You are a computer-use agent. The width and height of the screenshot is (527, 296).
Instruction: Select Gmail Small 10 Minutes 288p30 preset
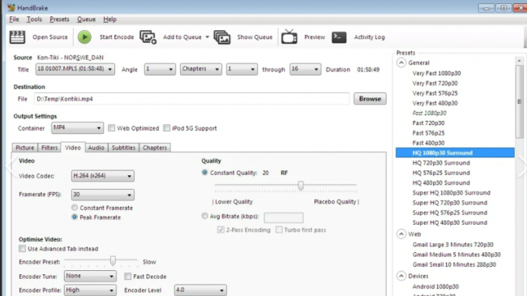pyautogui.click(x=454, y=264)
